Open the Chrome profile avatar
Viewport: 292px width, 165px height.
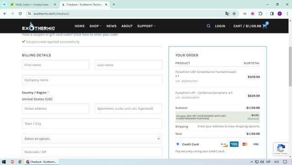point(280,14)
